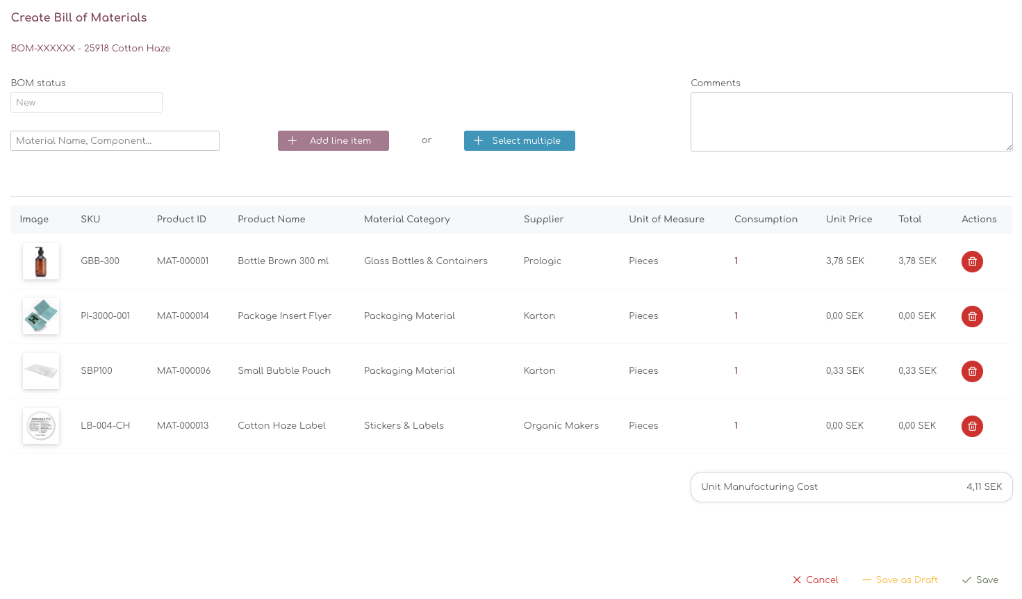Delete the Bottle Brown 300 ml line item
Screen dimensions: 1022x599
[x=972, y=261]
